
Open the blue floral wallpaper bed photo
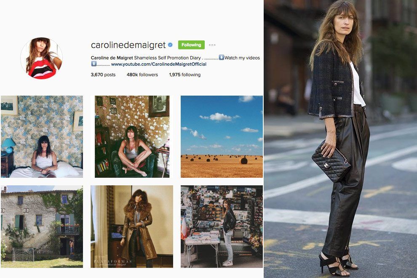(42, 136)
